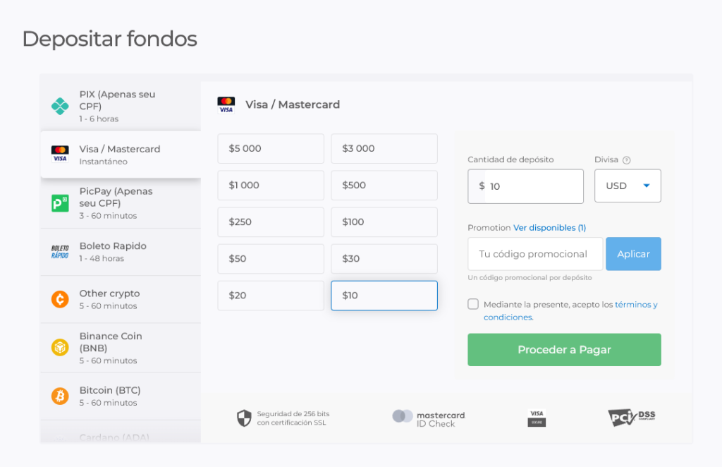Open the USD currency dropdown

click(x=628, y=186)
